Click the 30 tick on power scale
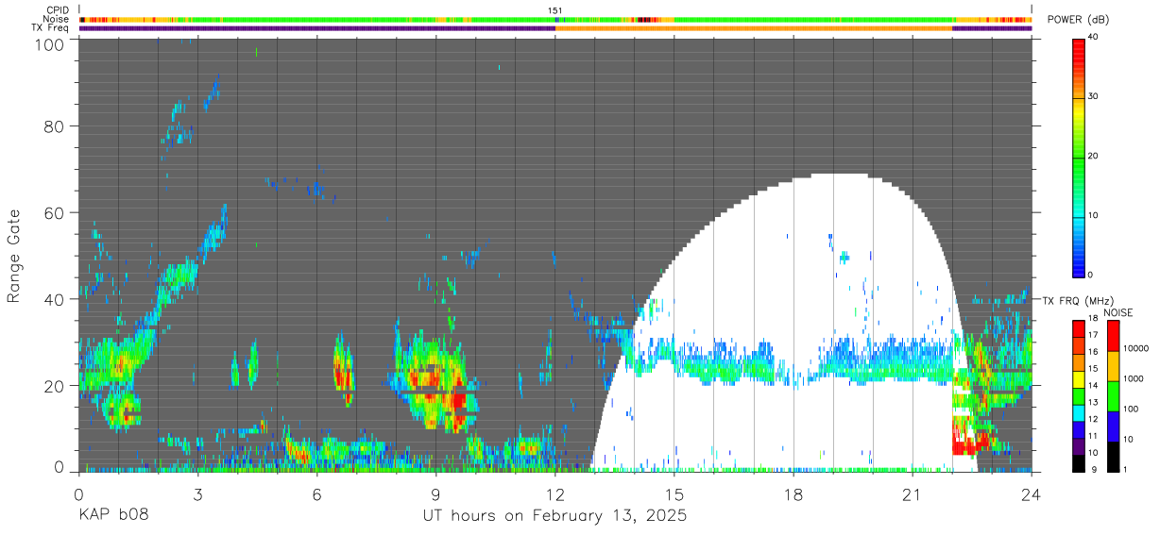 (1093, 97)
